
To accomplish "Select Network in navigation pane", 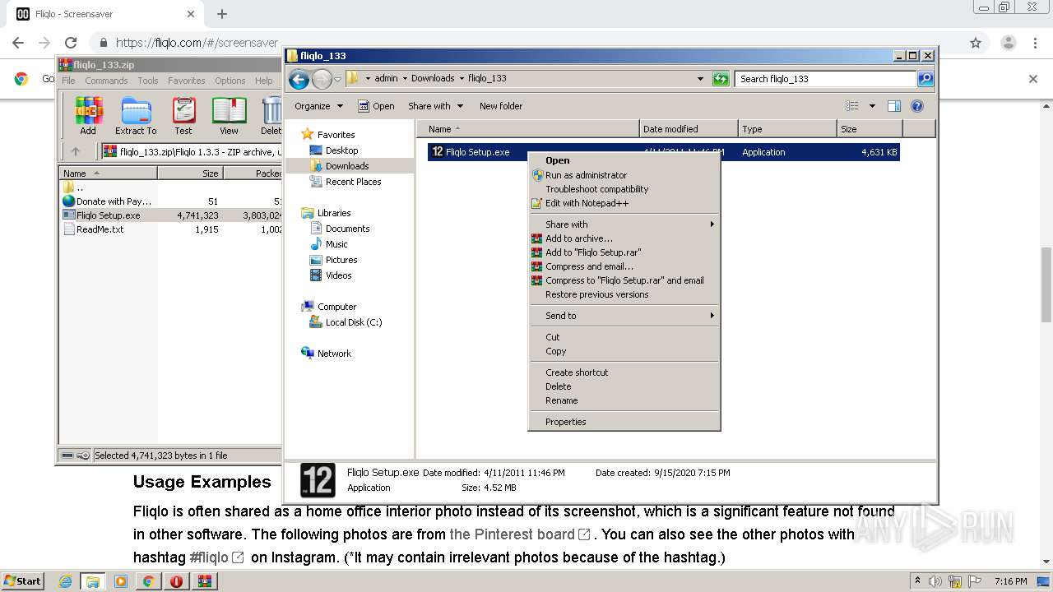I will [334, 354].
